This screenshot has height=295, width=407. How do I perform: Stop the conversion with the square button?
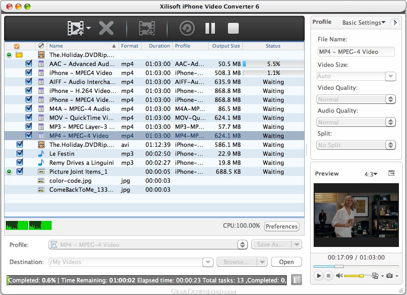coord(233,28)
